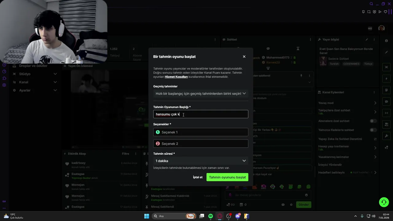Click the focus frame sidebar icon
The image size is (393, 221).
pos(386,67)
